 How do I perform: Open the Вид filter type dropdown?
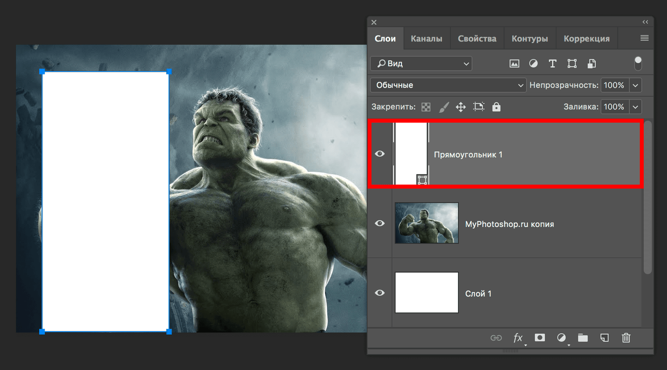(x=421, y=64)
